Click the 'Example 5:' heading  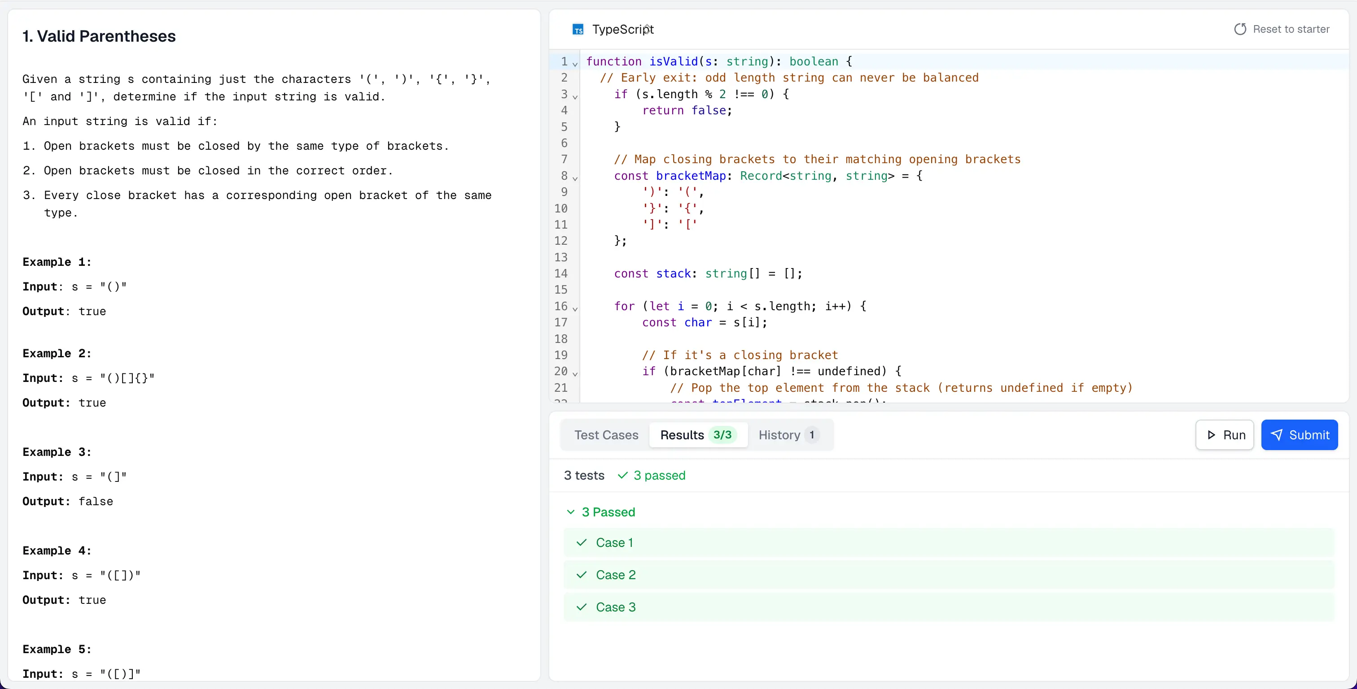57,650
